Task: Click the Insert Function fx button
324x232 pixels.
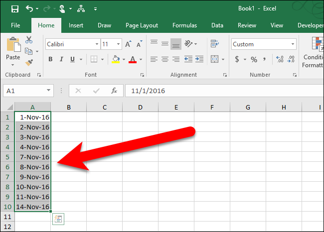Action: point(114,91)
